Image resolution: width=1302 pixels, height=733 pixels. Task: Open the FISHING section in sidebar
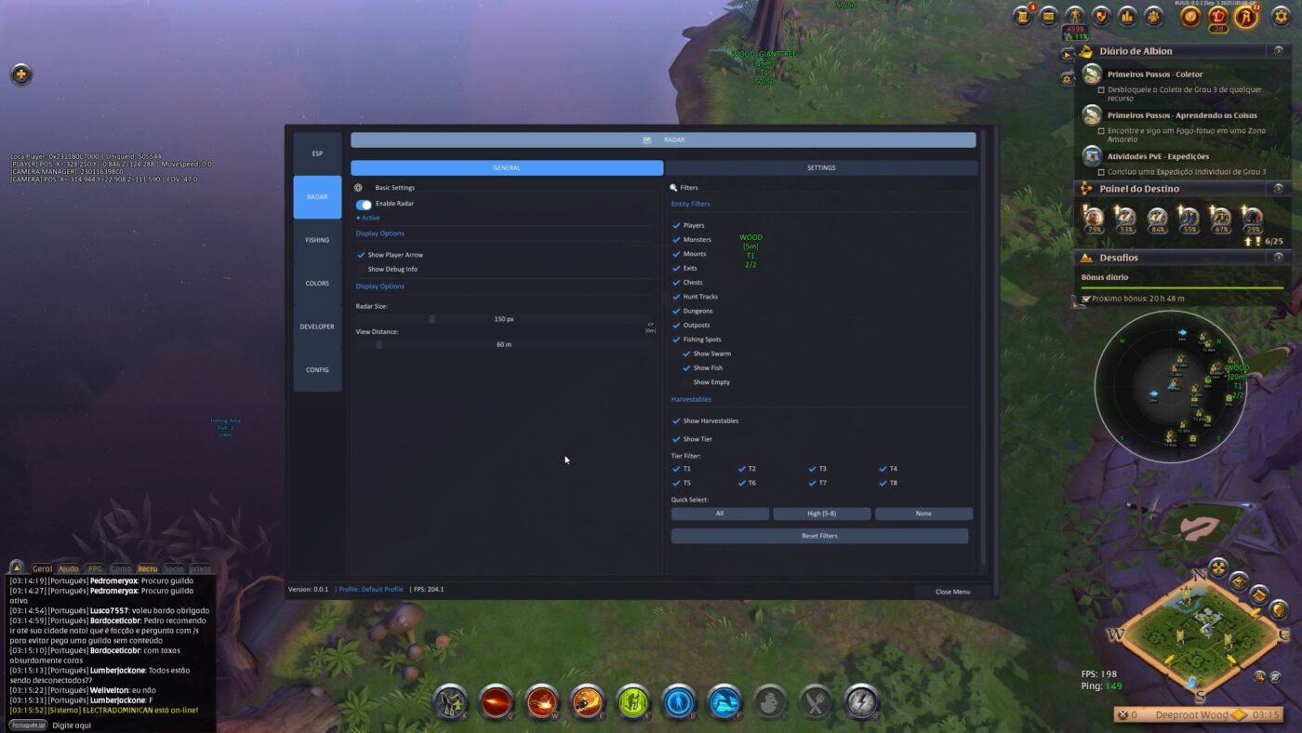(317, 240)
